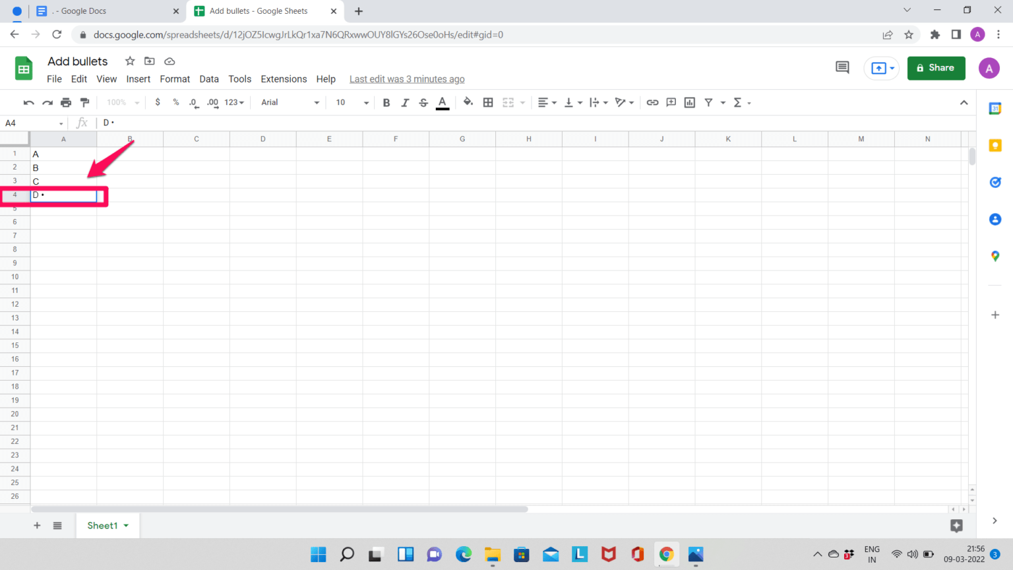Toggle italic formatting in the toolbar
The width and height of the screenshot is (1013, 570).
point(404,102)
